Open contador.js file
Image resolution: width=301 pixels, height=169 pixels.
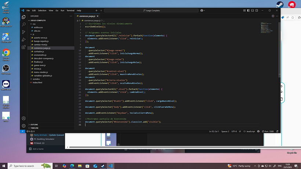point(39,52)
